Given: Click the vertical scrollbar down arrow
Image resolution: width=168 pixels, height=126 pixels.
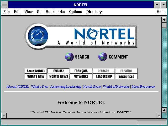Looking at the screenshot, I should [164, 110].
